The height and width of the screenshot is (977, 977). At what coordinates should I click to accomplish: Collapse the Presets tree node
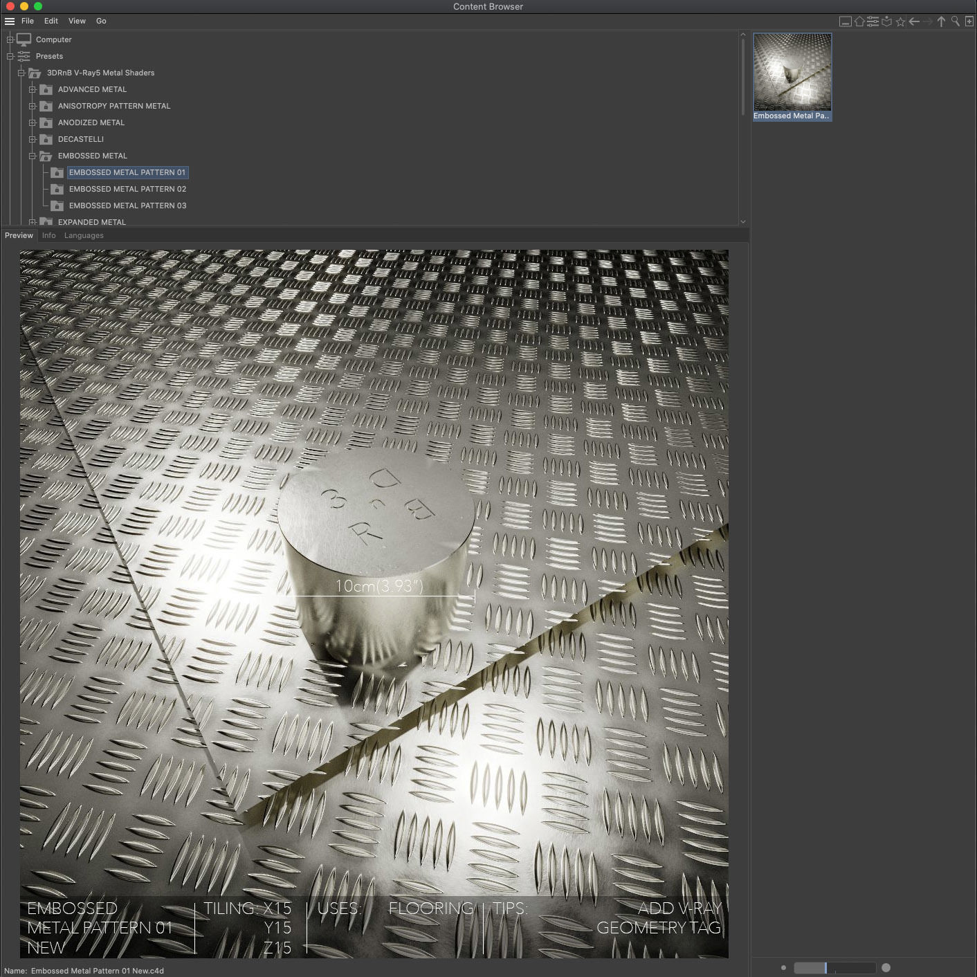[10, 56]
